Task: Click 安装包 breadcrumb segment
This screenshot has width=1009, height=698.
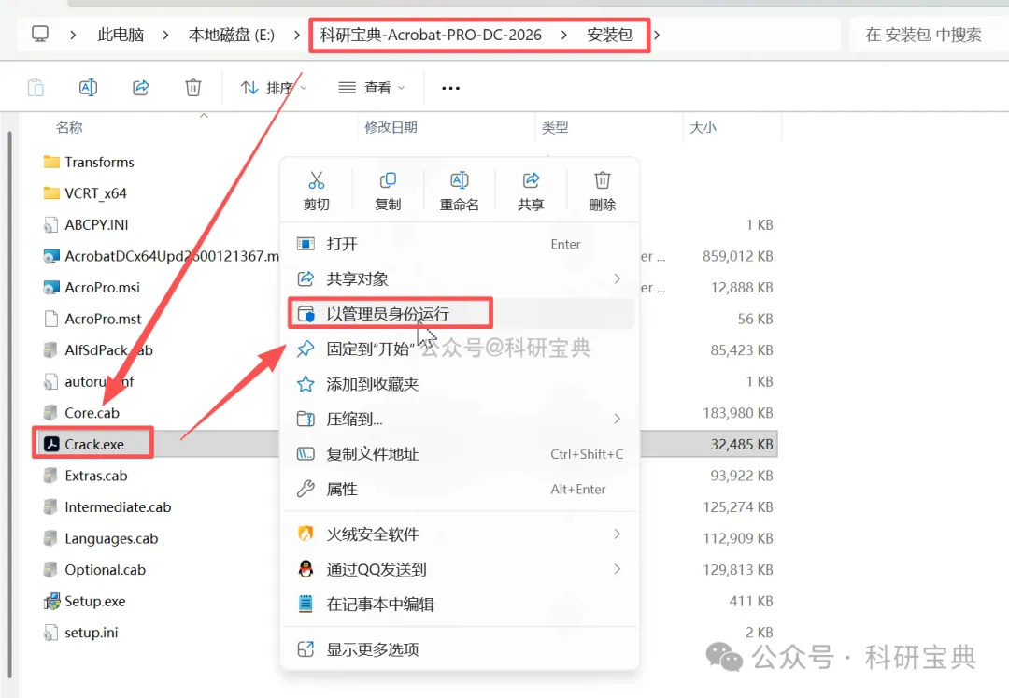Action: (609, 35)
